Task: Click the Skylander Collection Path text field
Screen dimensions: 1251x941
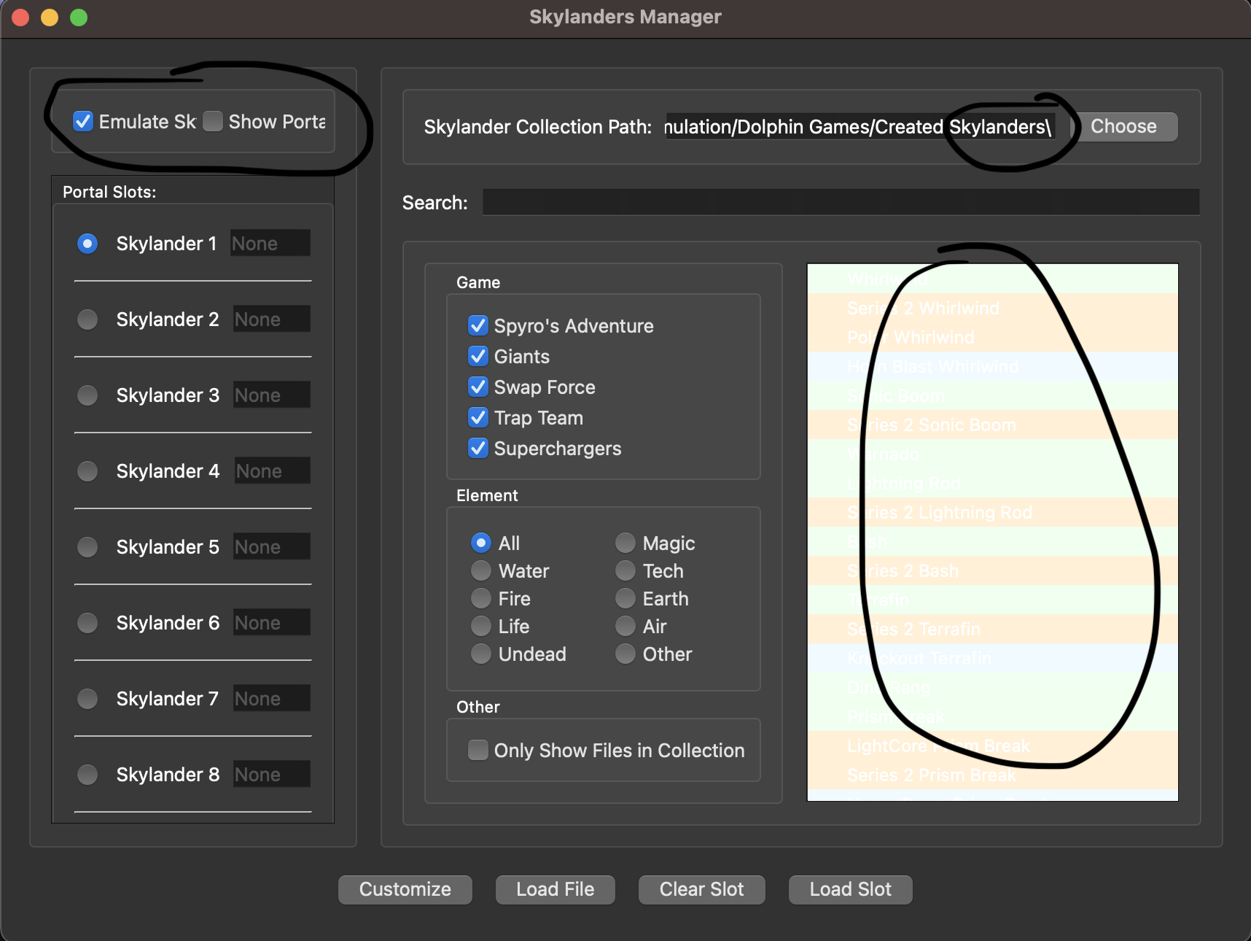Action: [860, 127]
